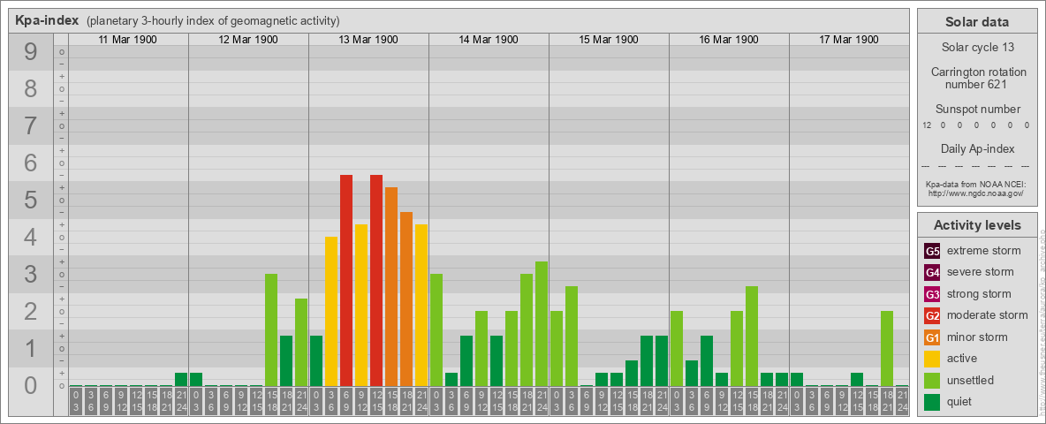Click Kpa level 5 on the axis

(31, 200)
